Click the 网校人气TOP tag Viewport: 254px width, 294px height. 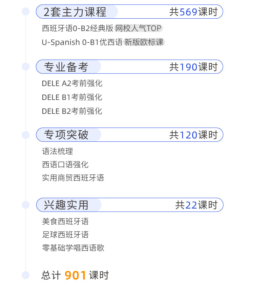click(138, 28)
